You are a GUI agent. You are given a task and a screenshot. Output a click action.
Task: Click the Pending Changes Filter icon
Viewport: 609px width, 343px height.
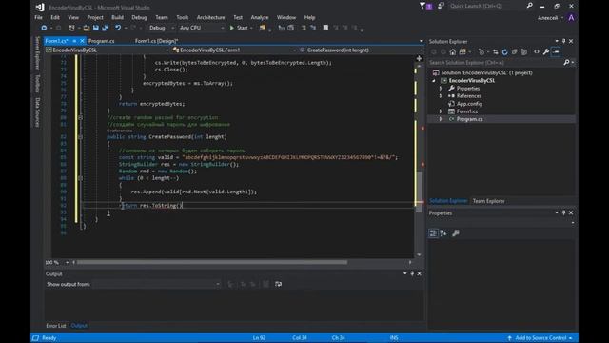click(x=481, y=52)
